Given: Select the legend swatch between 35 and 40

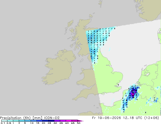Looking at the screenshot, I should click(x=63, y=121).
